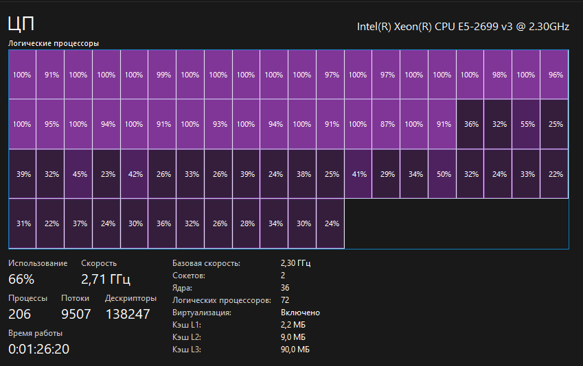Click the logical processor tile at 93%

[218, 124]
